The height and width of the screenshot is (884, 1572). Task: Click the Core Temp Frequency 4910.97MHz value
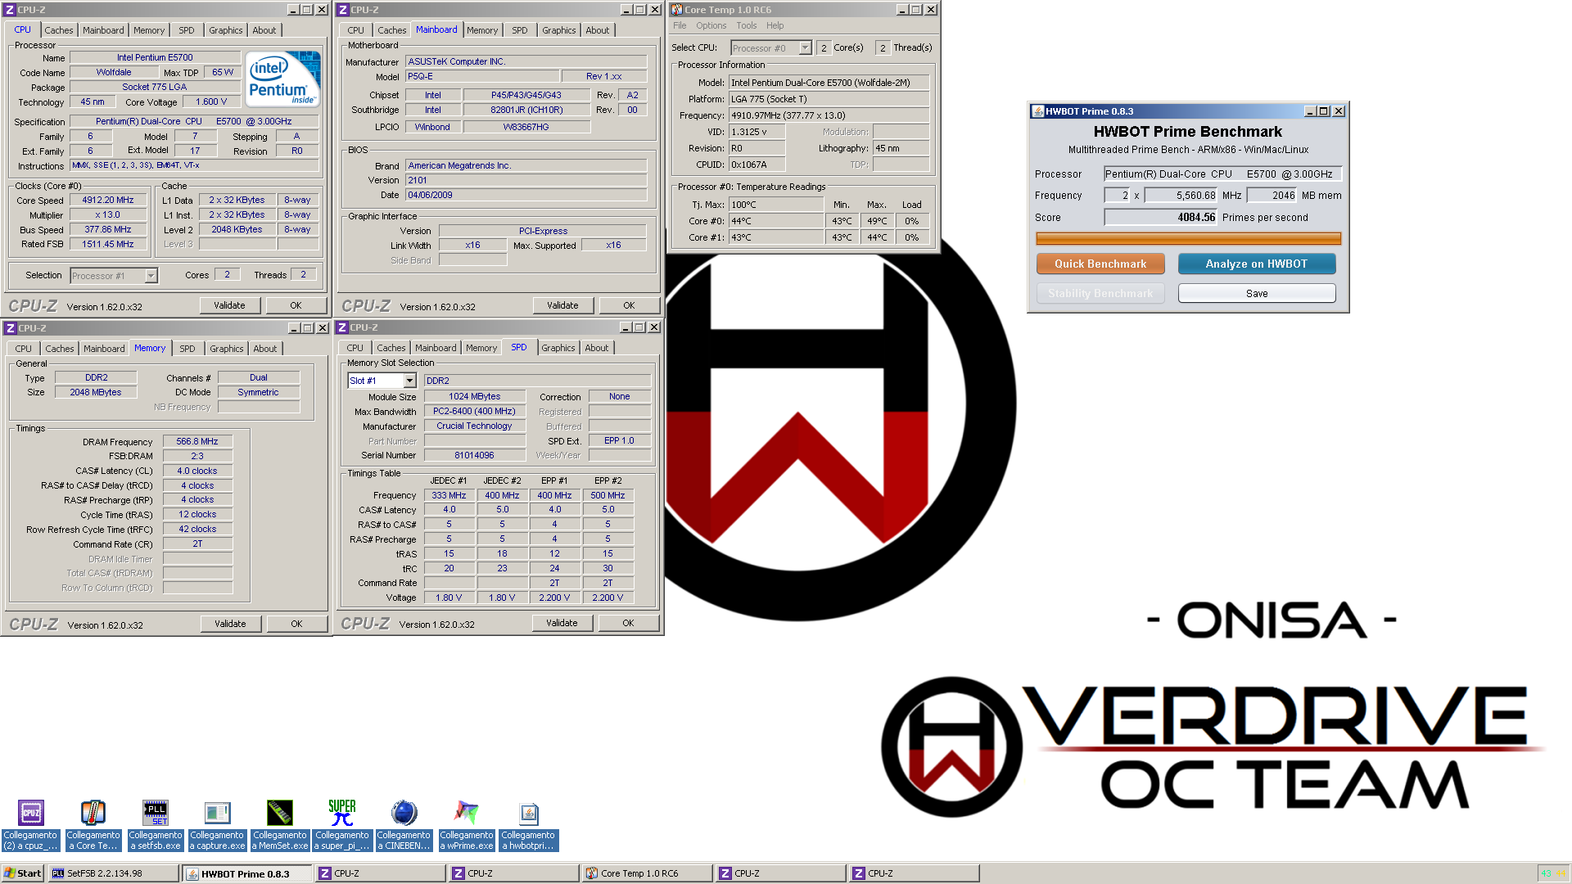829,115
